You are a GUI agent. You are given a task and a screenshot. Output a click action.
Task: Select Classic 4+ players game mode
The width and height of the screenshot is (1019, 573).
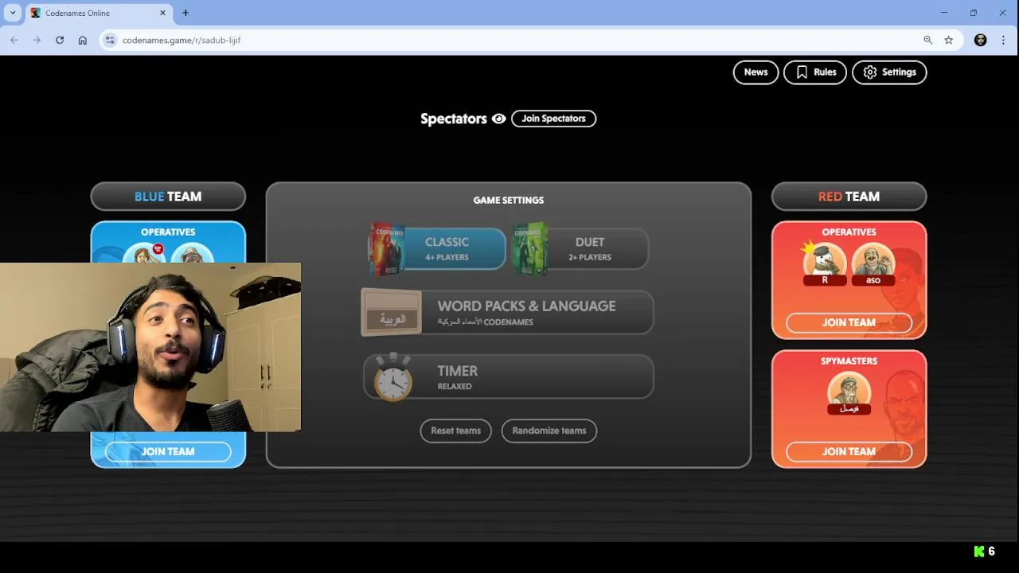click(437, 248)
